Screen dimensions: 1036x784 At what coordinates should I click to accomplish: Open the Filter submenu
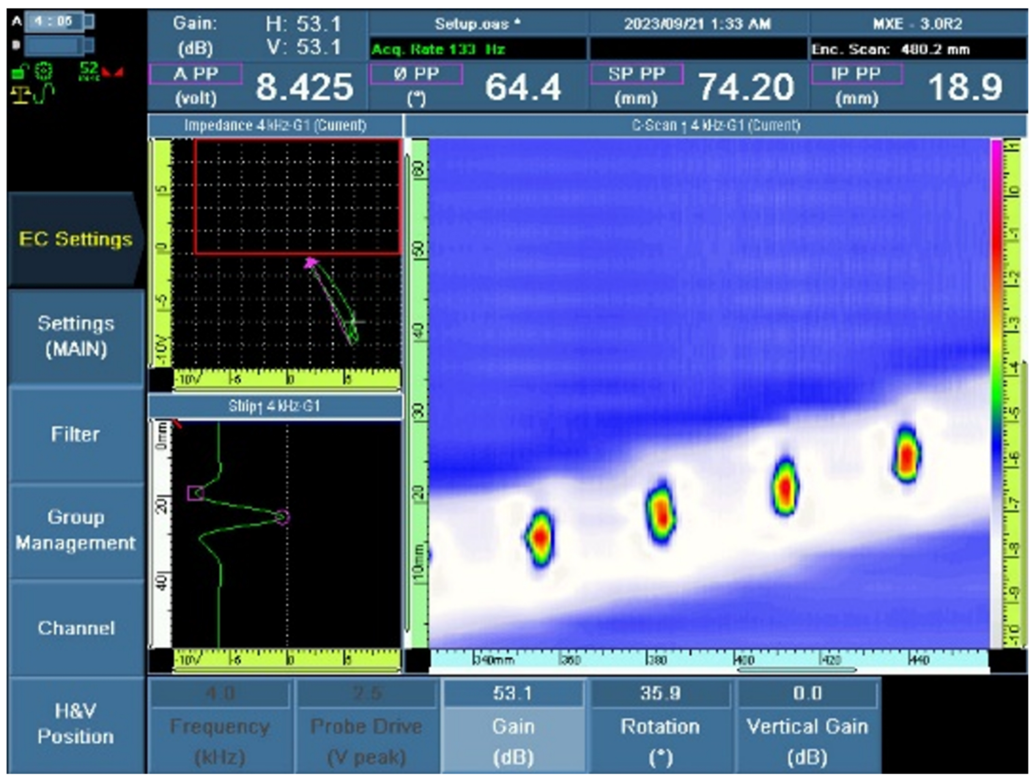75,434
